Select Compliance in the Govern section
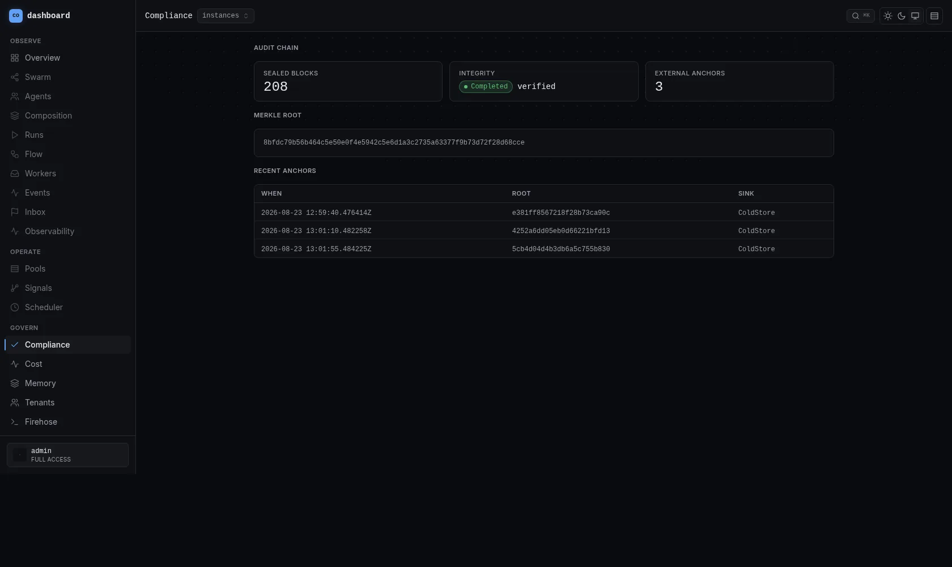The width and height of the screenshot is (952, 567). (67, 345)
